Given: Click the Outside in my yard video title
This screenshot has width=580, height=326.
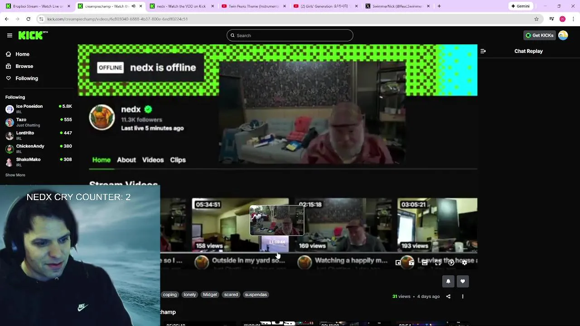Looking at the screenshot, I should 248,260.
